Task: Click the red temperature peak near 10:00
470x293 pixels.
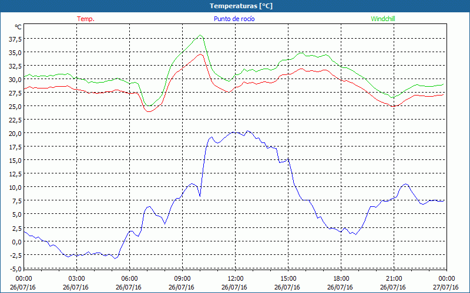Action: 200,54
